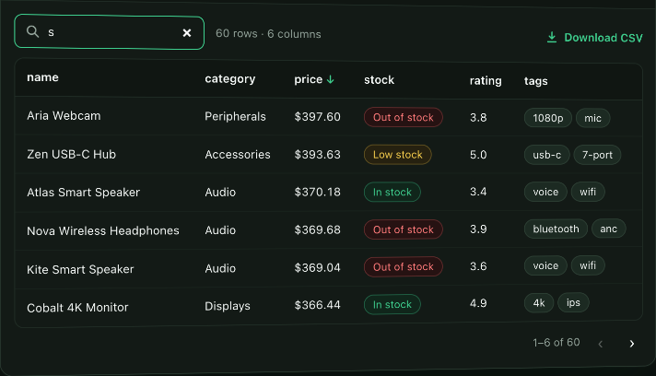The height and width of the screenshot is (376, 656).
Task: Click the "1–6 of 60" pagination text
Action: (556, 343)
